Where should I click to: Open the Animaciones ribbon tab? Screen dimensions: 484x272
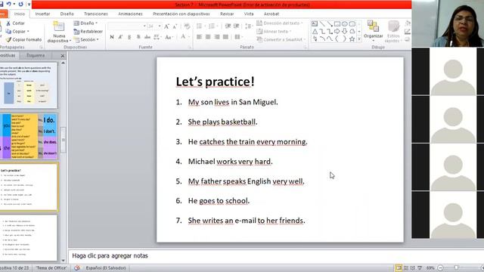click(130, 14)
